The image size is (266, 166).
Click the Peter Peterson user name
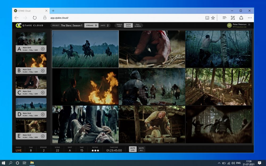(x=240, y=24)
